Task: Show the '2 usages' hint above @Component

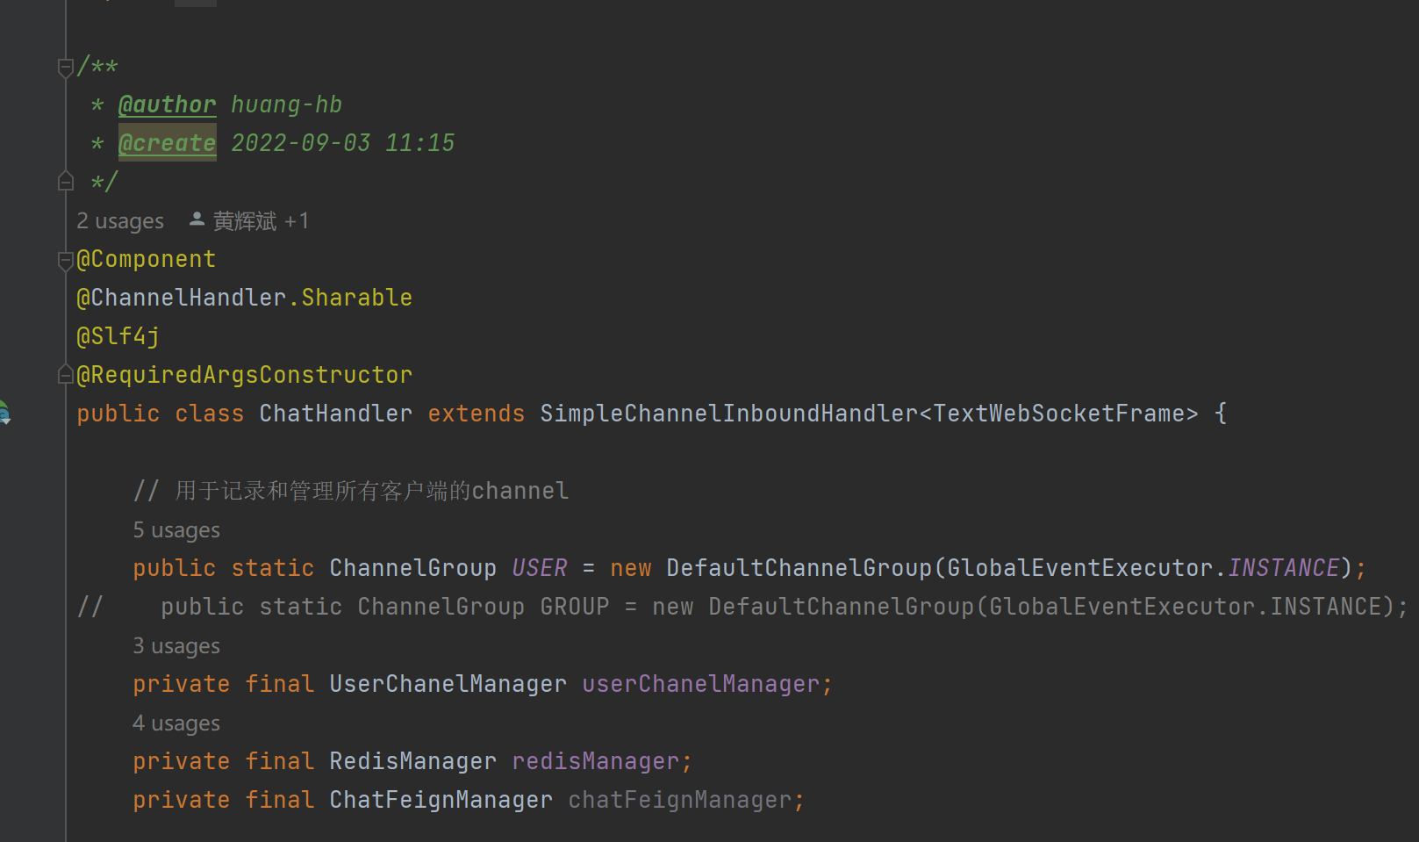Action: [x=120, y=220]
